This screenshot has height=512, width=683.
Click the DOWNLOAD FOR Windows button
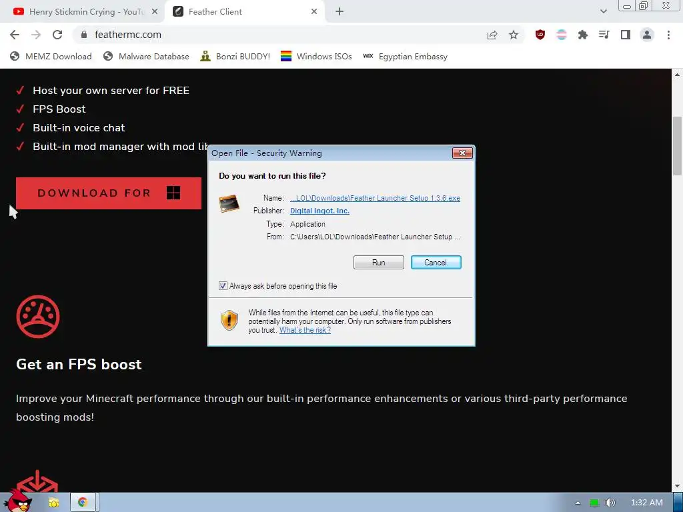109,193
